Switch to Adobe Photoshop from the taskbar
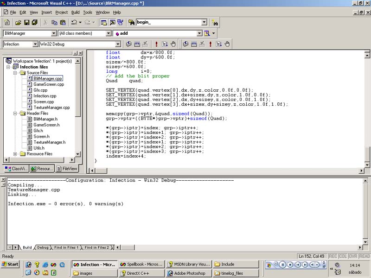 pos(189,273)
